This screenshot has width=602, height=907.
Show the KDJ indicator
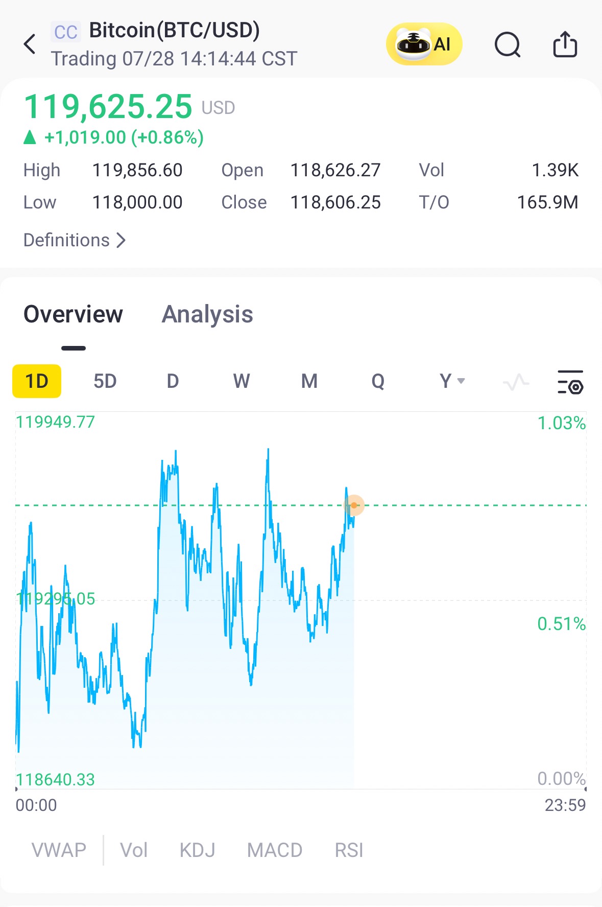(198, 850)
